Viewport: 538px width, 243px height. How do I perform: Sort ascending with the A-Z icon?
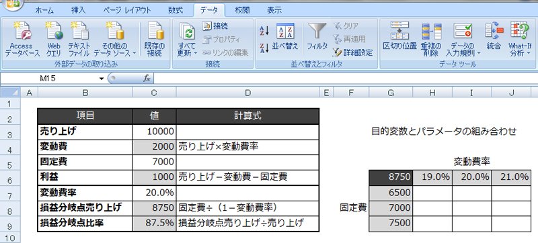click(264, 30)
